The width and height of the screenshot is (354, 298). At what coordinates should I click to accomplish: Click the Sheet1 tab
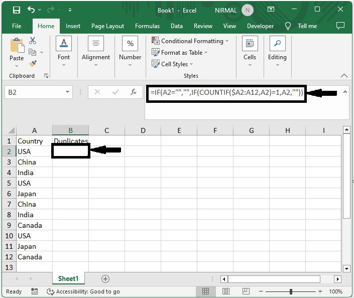[x=68, y=278]
